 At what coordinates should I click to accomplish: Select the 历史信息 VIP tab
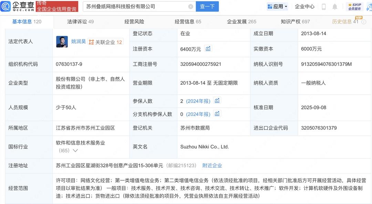tap(345, 22)
